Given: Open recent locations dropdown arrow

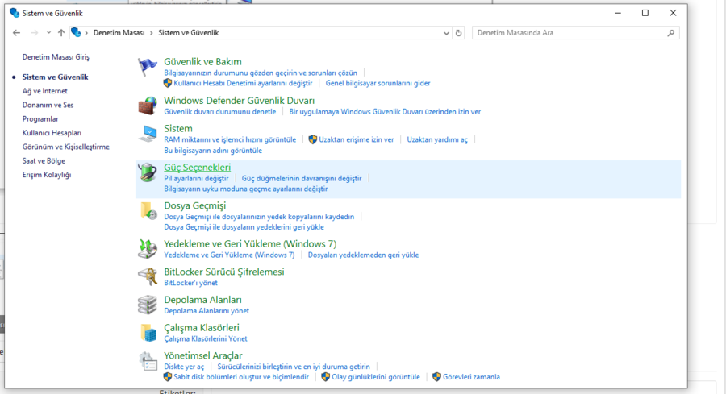Looking at the screenshot, I should click(x=48, y=33).
